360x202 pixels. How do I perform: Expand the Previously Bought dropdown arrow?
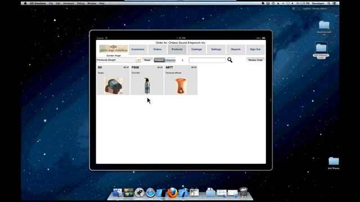point(138,60)
